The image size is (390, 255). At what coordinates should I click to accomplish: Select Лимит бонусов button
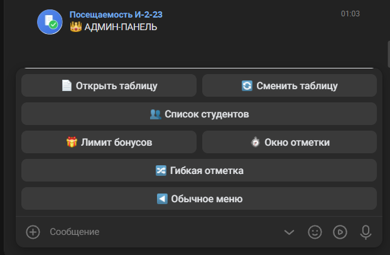(109, 142)
